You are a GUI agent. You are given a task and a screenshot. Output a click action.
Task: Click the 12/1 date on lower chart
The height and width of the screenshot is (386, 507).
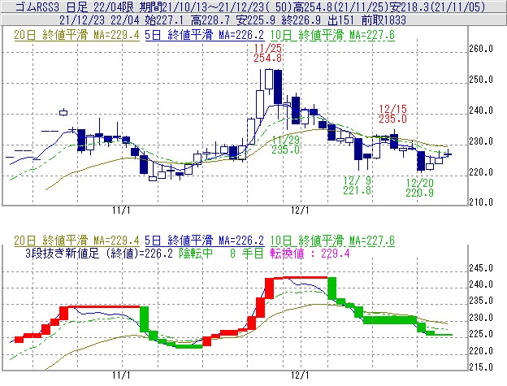point(300,375)
